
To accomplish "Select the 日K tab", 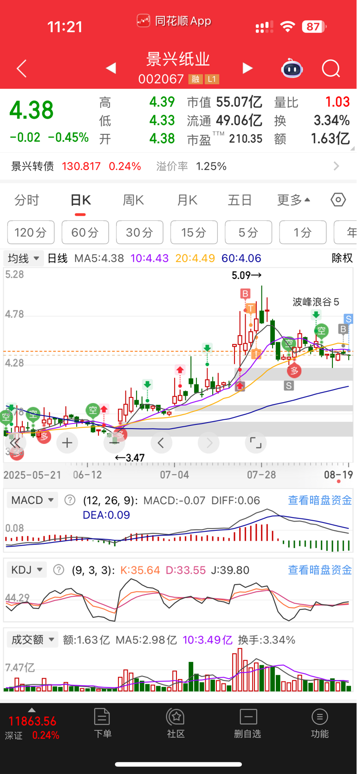I will (80, 200).
